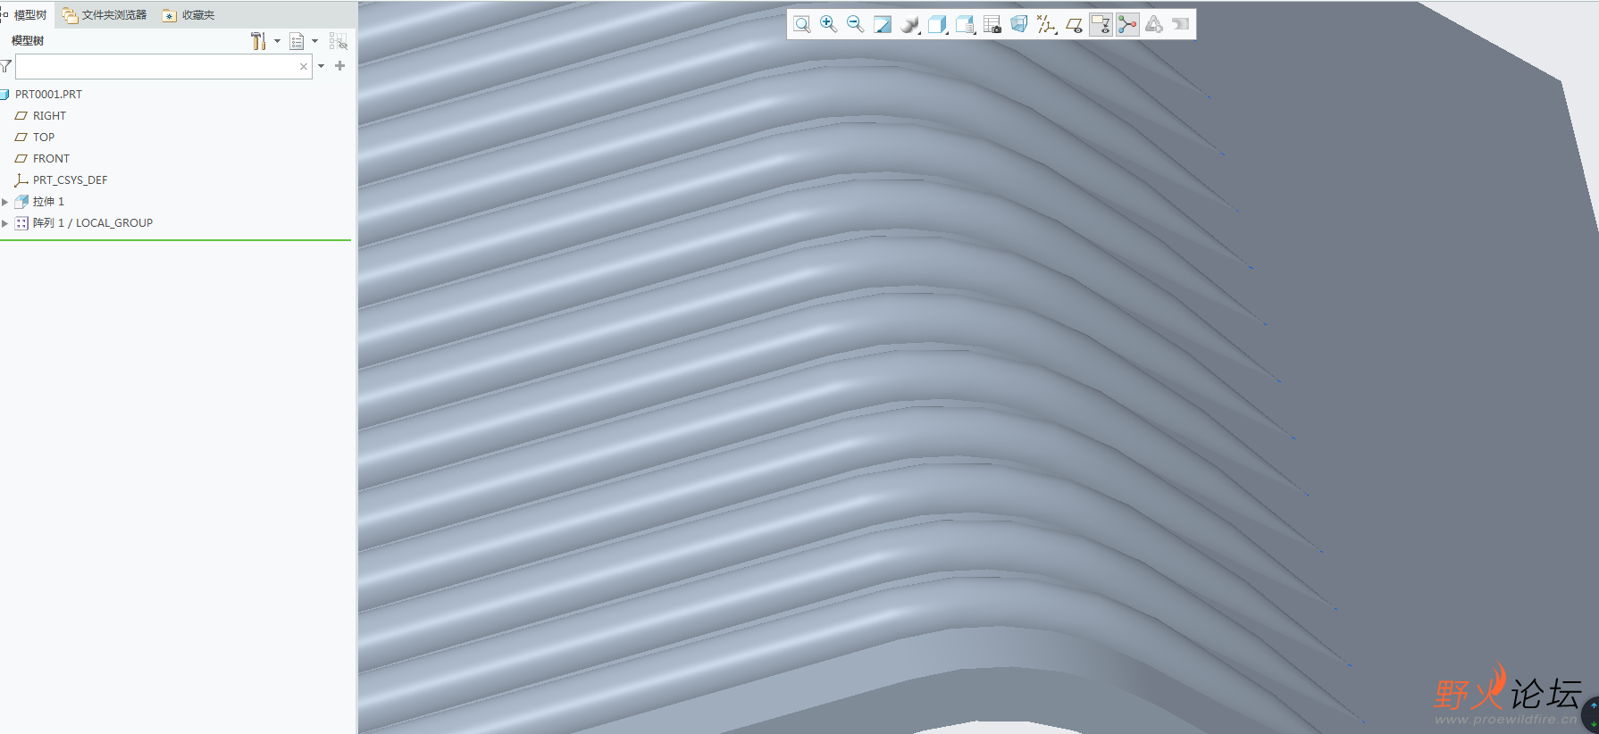
Task: Expand the tree display list dropdown arrow
Action: (x=314, y=41)
